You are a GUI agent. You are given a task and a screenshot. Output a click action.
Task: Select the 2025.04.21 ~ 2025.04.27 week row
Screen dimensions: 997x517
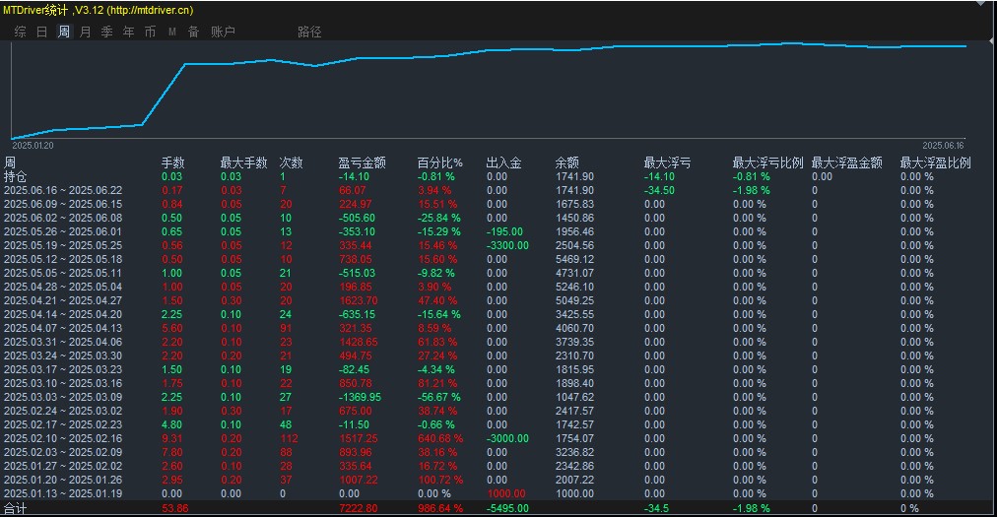click(498, 300)
